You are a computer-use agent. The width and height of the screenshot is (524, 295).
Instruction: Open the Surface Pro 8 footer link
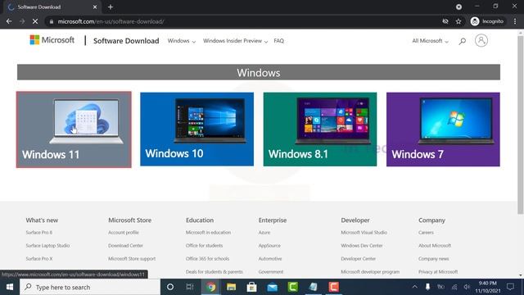click(x=38, y=233)
